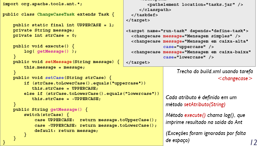Image resolution: width=259 pixels, height=146 pixels.
Task: Click the equals("uppercase") condition line
Action: pos(85,83)
